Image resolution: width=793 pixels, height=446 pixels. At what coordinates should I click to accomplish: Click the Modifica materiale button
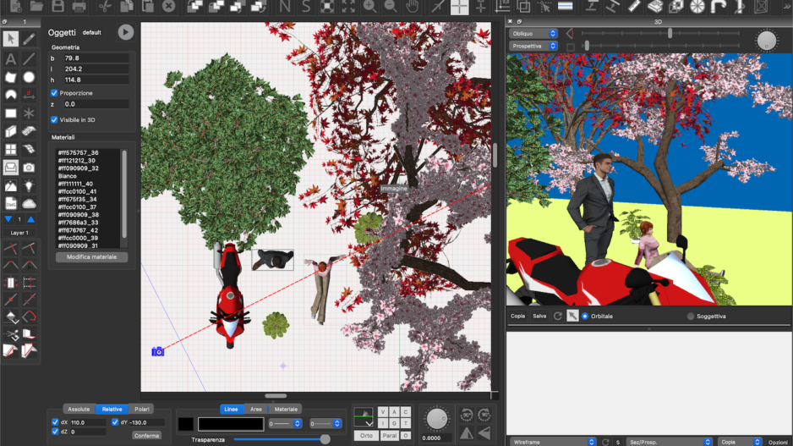tap(92, 256)
